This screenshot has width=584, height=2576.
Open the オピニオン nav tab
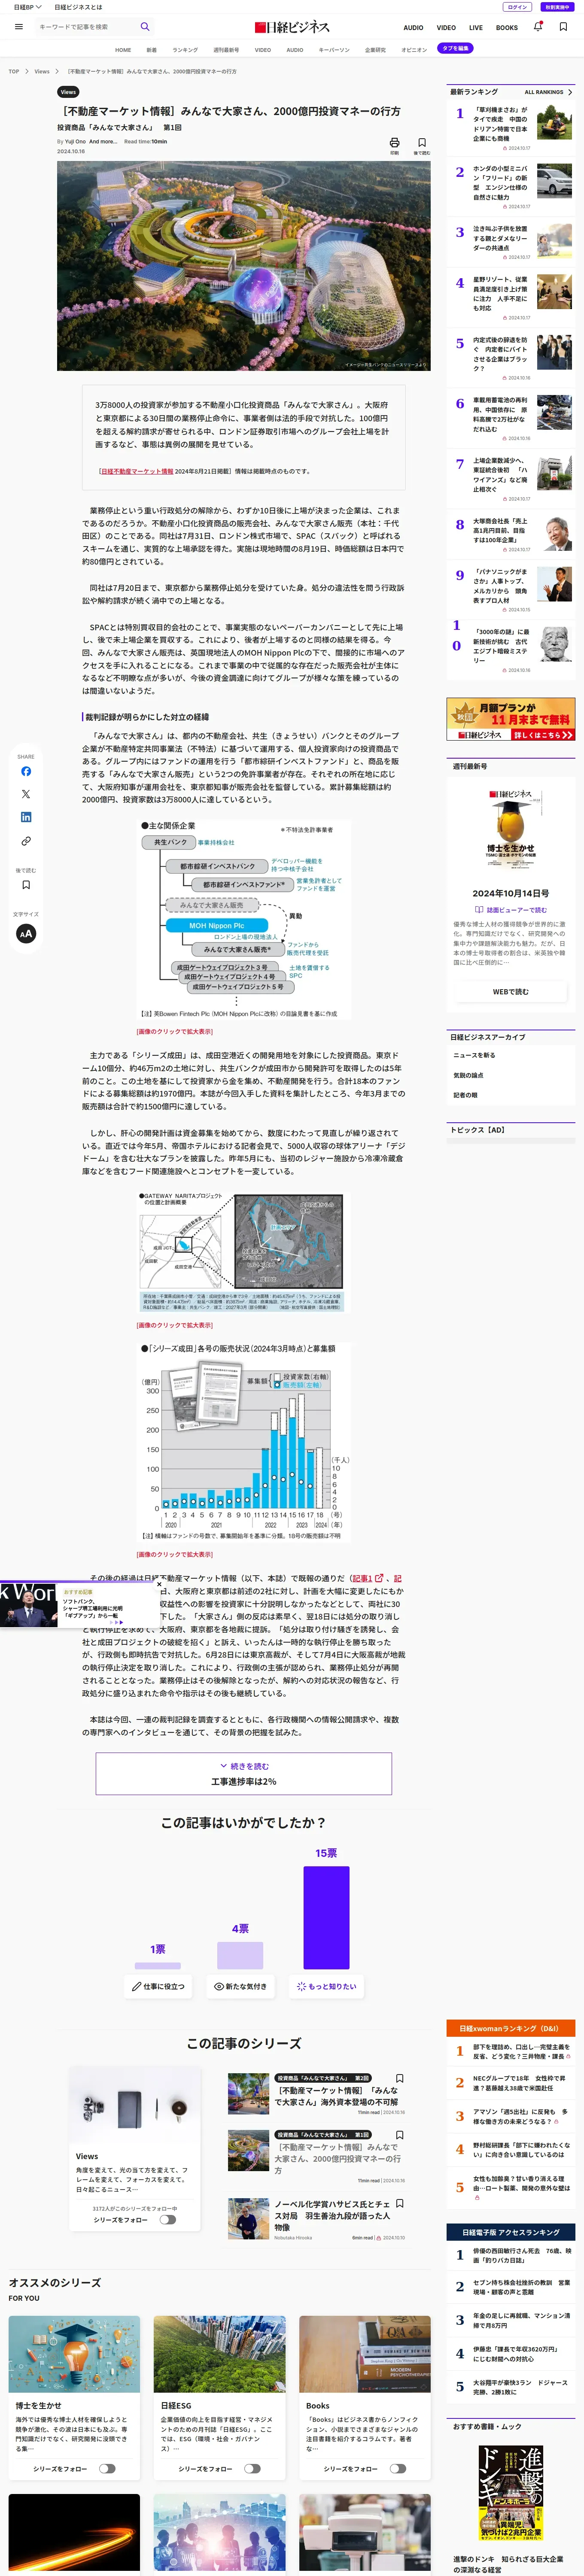coord(414,49)
